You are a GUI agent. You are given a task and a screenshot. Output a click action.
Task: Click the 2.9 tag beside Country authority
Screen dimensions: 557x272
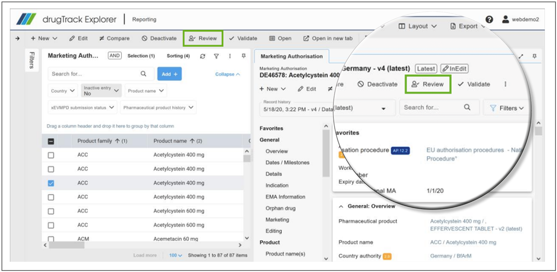[x=387, y=256]
